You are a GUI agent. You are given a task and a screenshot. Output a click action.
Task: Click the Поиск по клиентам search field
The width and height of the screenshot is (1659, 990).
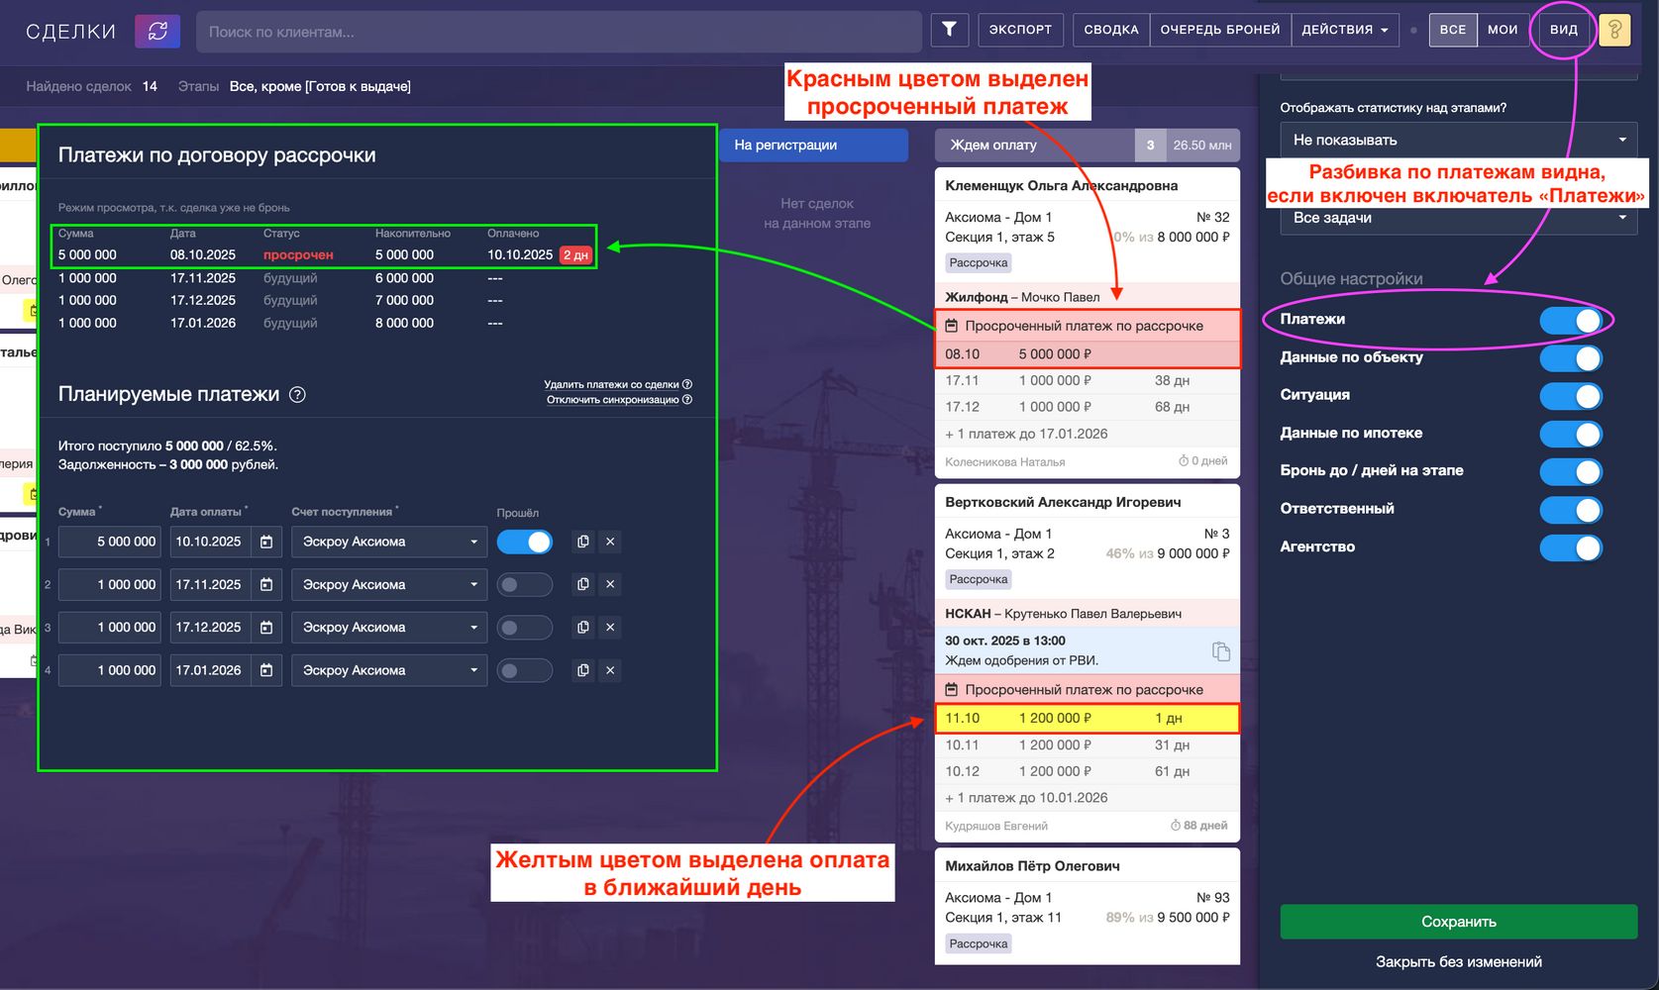pos(559,32)
